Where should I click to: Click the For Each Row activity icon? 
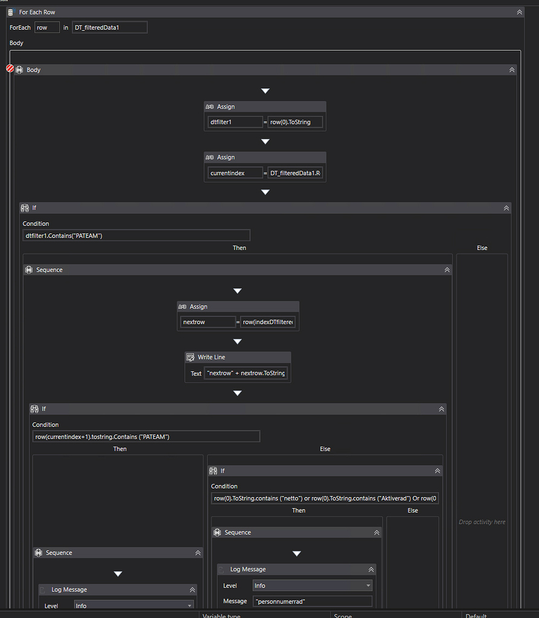click(x=10, y=11)
